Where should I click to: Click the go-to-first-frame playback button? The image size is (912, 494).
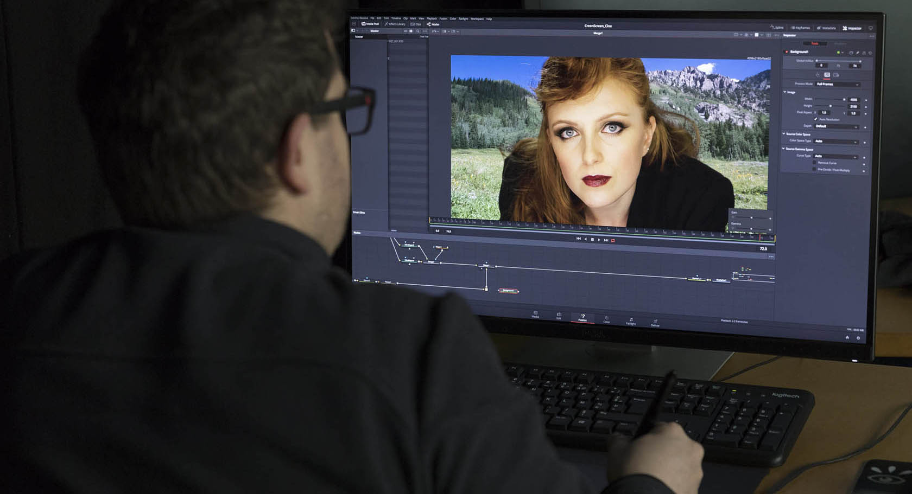[x=579, y=239]
